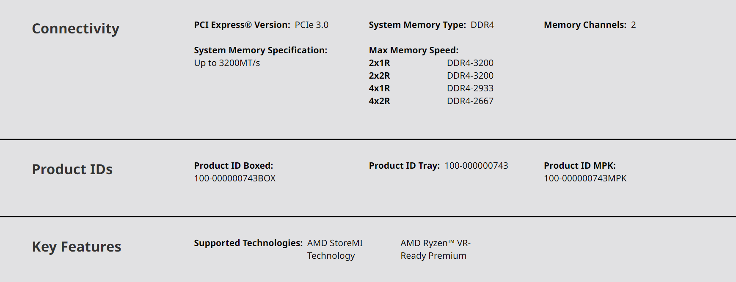Open the AMD StoreMI Technology entry
Screen dimensions: 736x282
[335, 249]
